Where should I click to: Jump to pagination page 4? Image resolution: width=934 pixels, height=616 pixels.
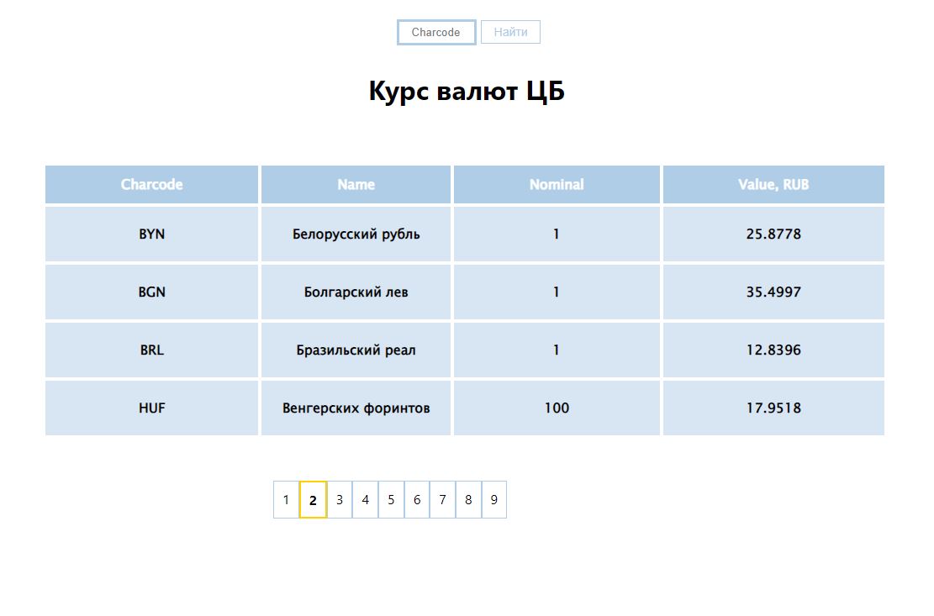tap(365, 500)
